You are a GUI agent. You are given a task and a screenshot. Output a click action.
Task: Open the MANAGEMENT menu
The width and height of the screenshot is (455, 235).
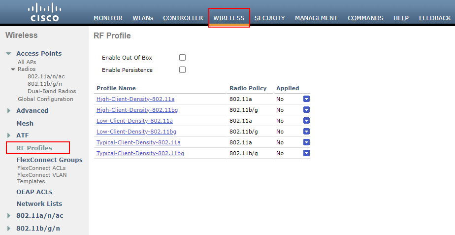coord(316,18)
